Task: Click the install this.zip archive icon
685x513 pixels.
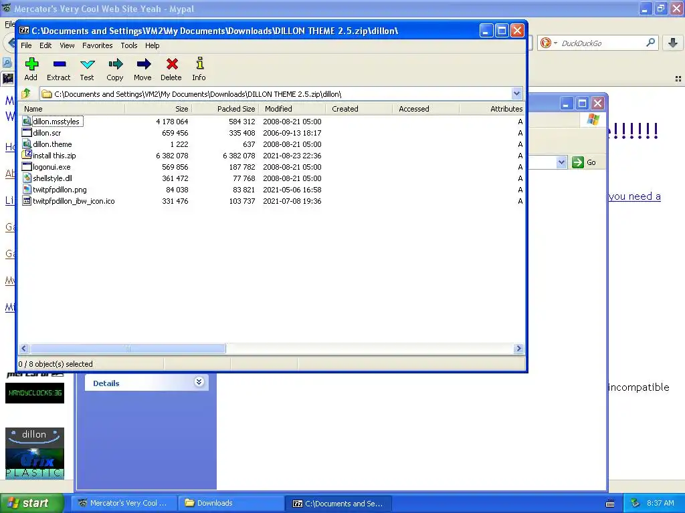Action: 27,155
